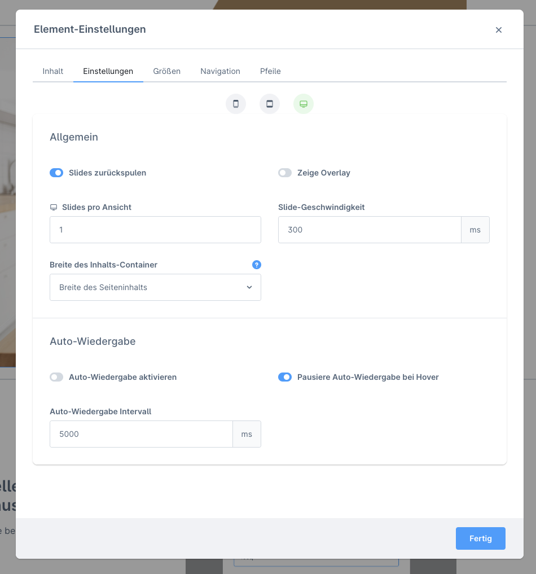Click the Slide-Geschwindigkeit input field
The width and height of the screenshot is (536, 574).
point(370,230)
